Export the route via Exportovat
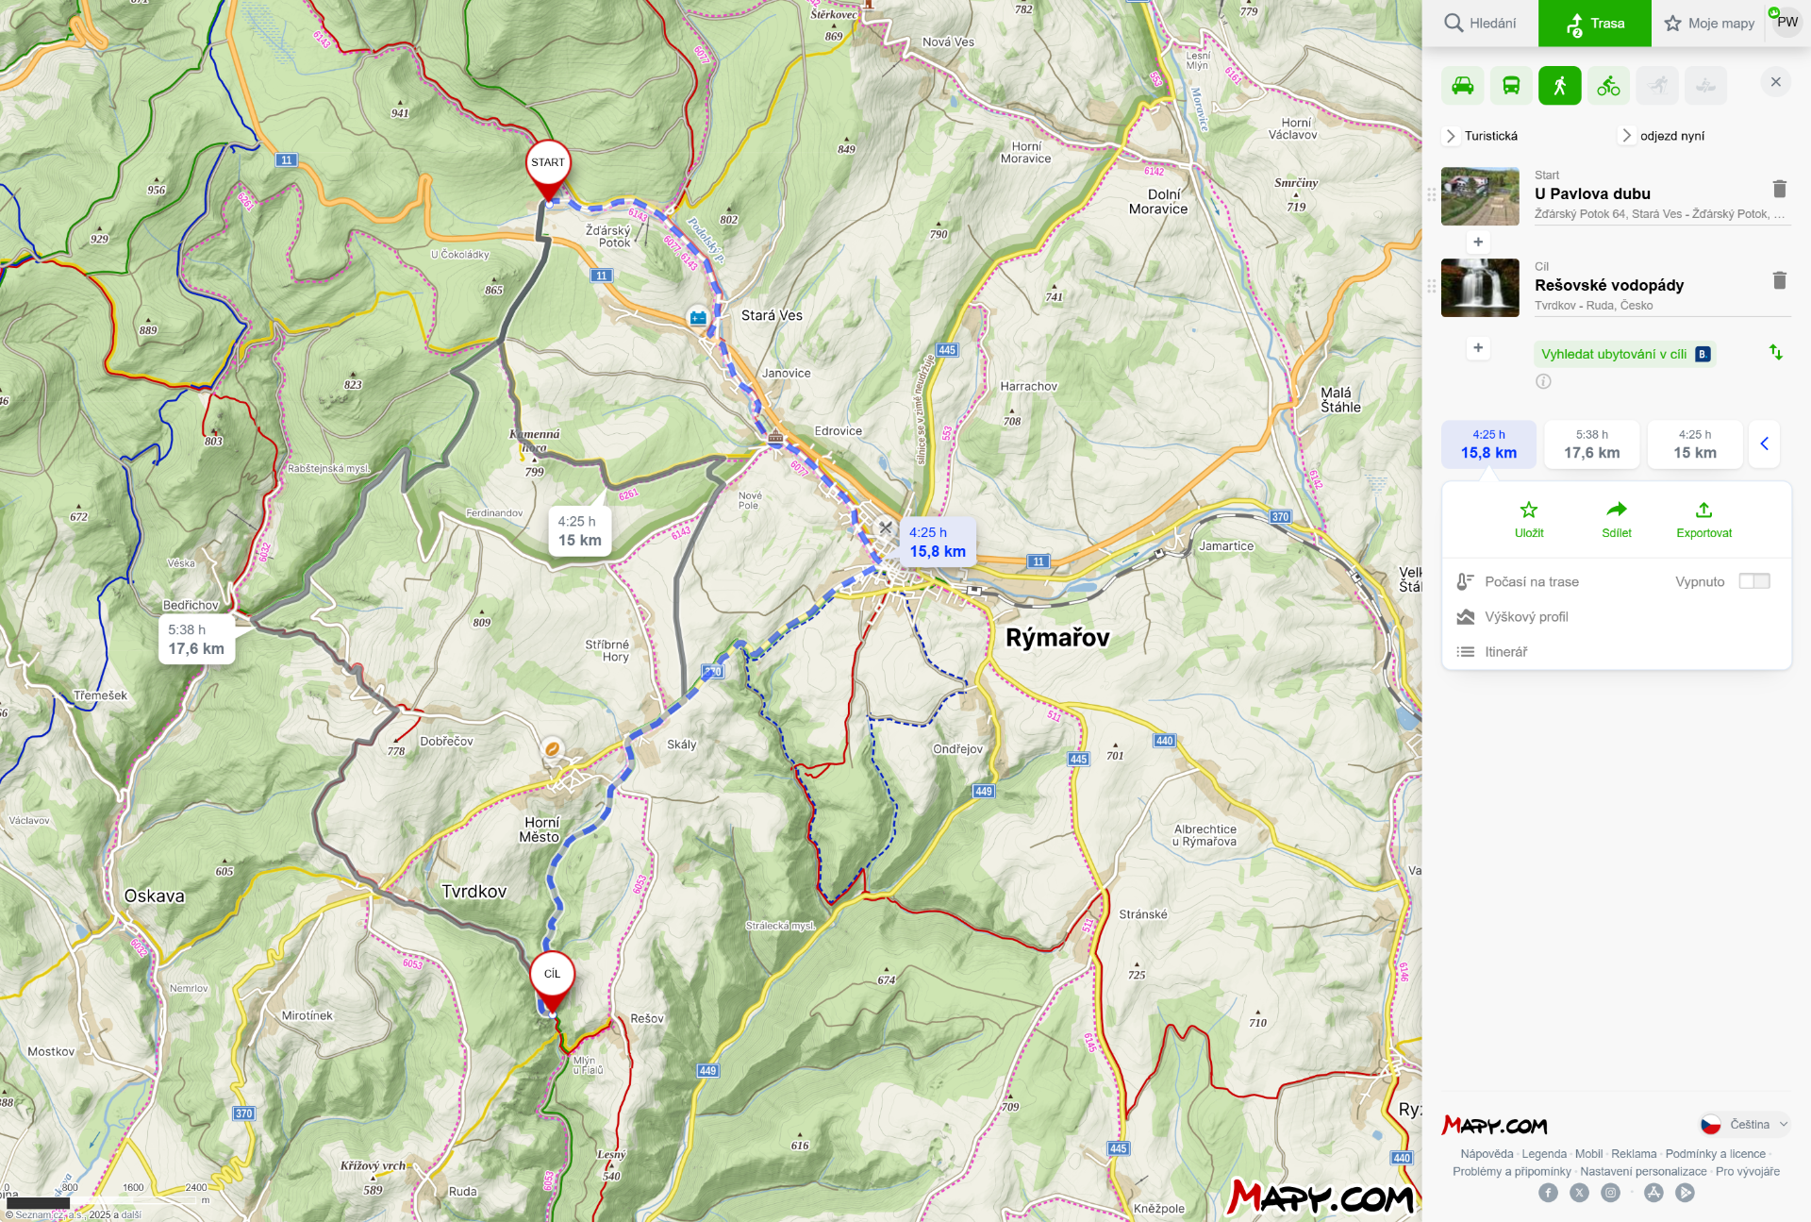This screenshot has width=1811, height=1222. tap(1703, 519)
